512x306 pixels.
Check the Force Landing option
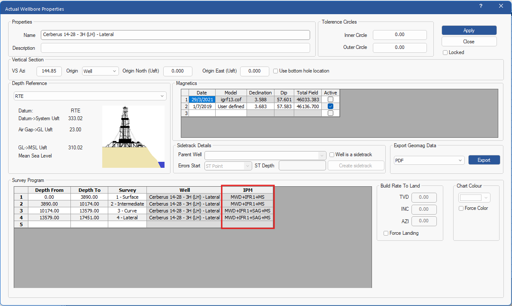tap(386, 233)
